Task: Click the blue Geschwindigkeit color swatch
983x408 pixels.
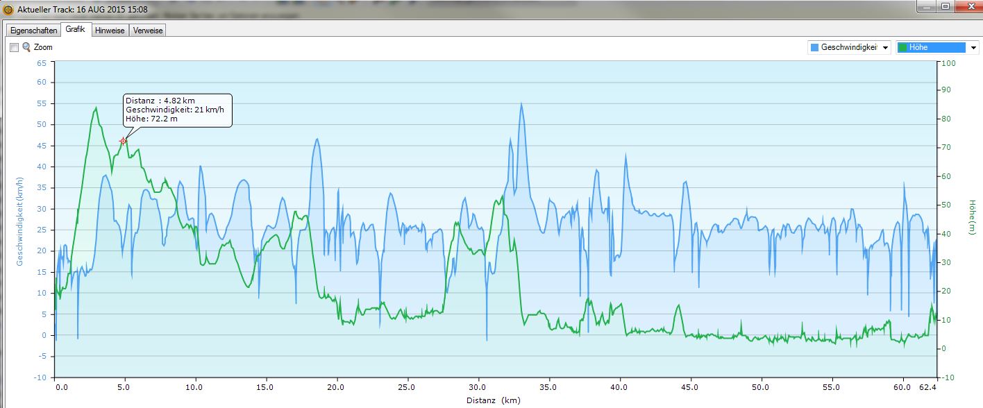Action: [814, 47]
